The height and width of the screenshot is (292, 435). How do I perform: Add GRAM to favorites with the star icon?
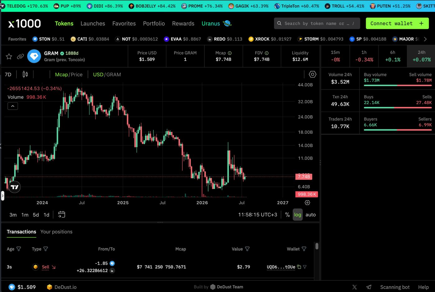coord(9,56)
